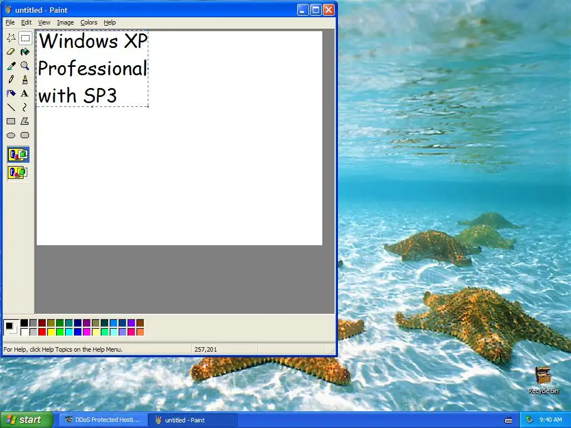The width and height of the screenshot is (571, 428).
Task: Select the white palette swatch
Action: click(25, 332)
